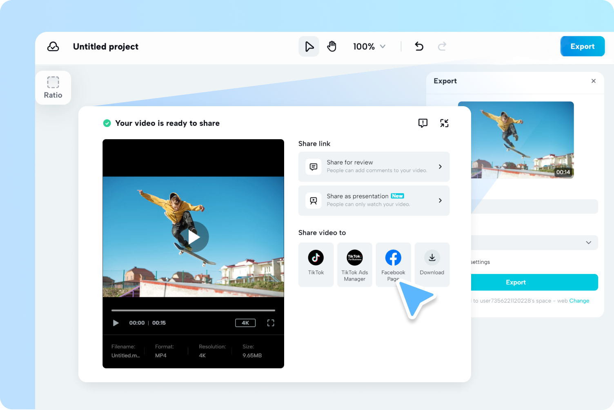
Task: Click the 00:15 total duration text
Action: pos(159,323)
